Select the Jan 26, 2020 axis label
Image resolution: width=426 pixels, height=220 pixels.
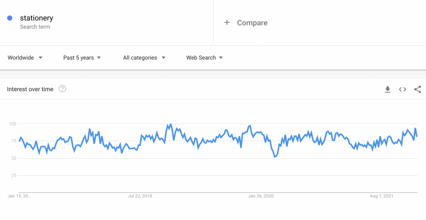click(261, 196)
